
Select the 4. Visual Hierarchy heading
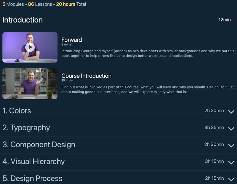tap(33, 162)
